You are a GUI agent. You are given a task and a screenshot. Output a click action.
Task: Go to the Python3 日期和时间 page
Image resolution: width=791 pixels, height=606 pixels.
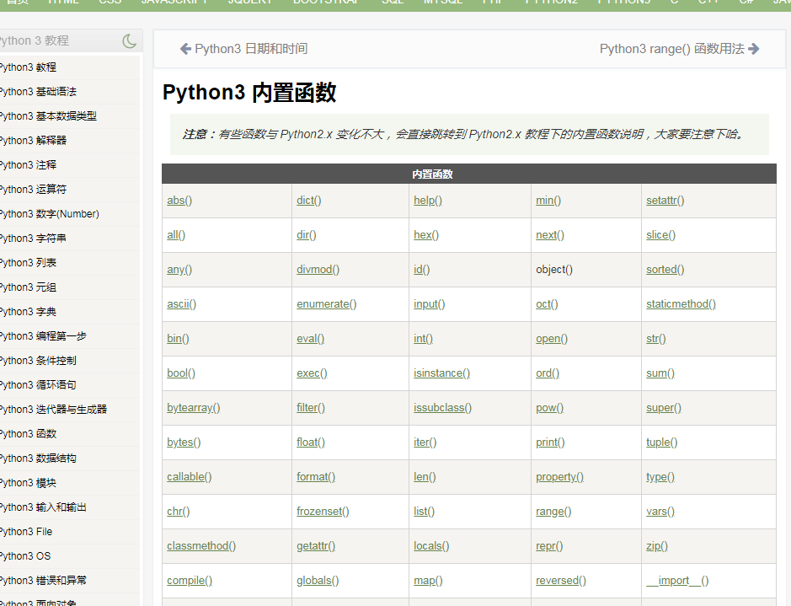point(250,49)
